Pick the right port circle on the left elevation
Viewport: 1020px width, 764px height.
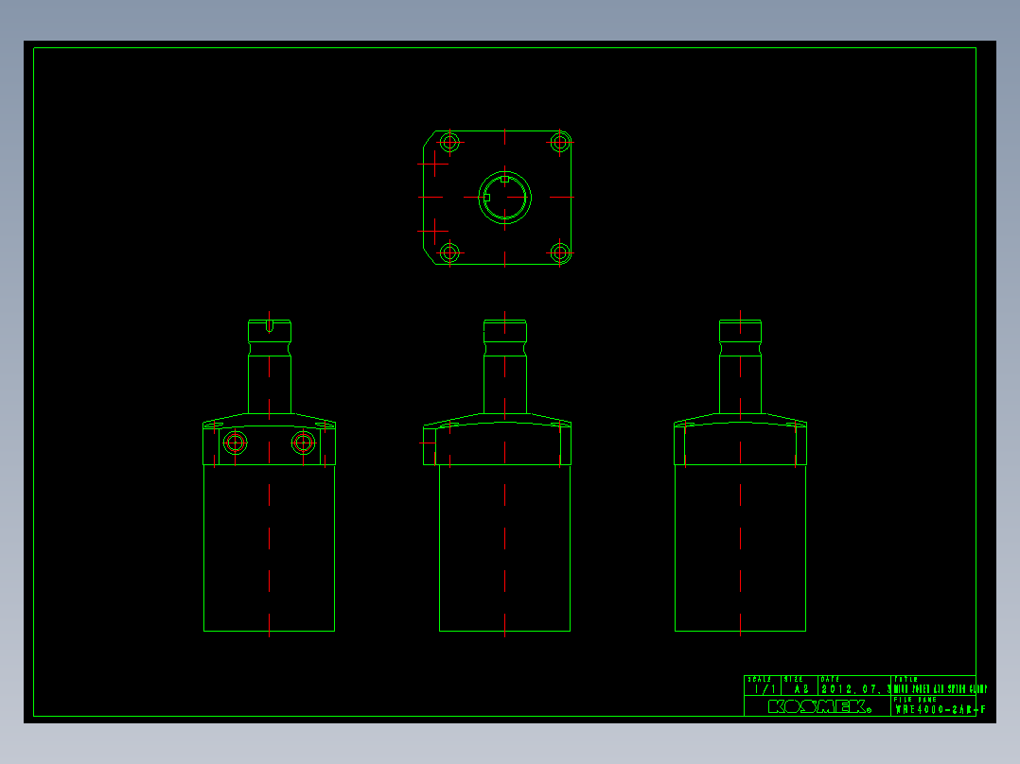coord(303,443)
